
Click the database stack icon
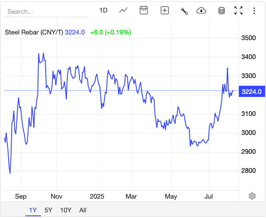point(222,10)
